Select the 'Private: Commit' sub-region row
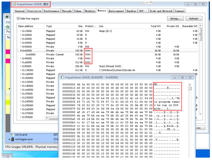This screenshot has height=161, width=212. (108, 55)
